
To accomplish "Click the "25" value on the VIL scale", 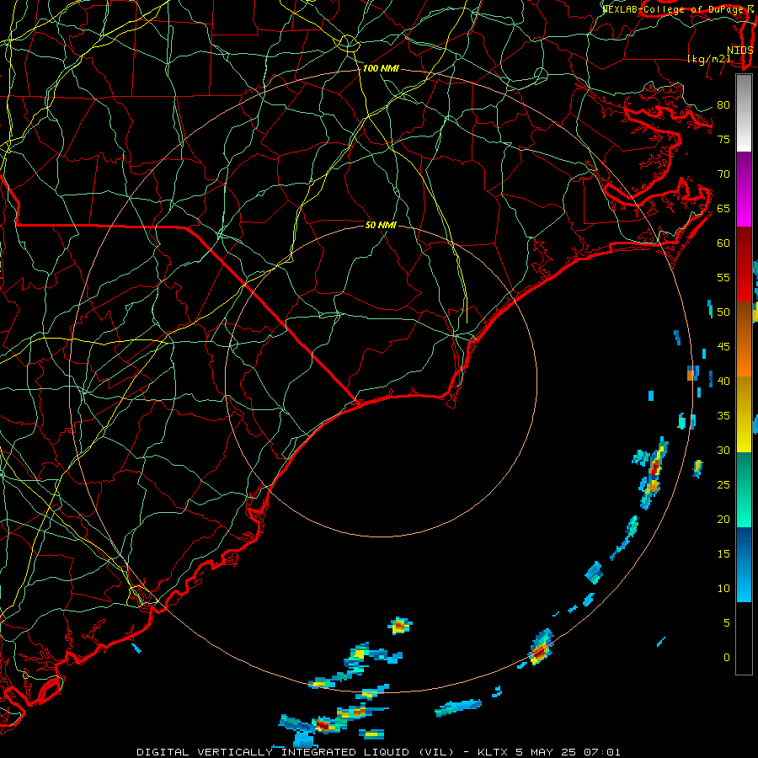I will pos(723,485).
